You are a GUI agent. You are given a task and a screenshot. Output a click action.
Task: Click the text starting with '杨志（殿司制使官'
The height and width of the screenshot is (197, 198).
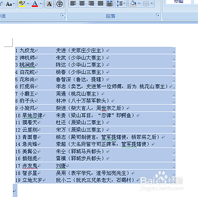pyautogui.click(x=108, y=137)
